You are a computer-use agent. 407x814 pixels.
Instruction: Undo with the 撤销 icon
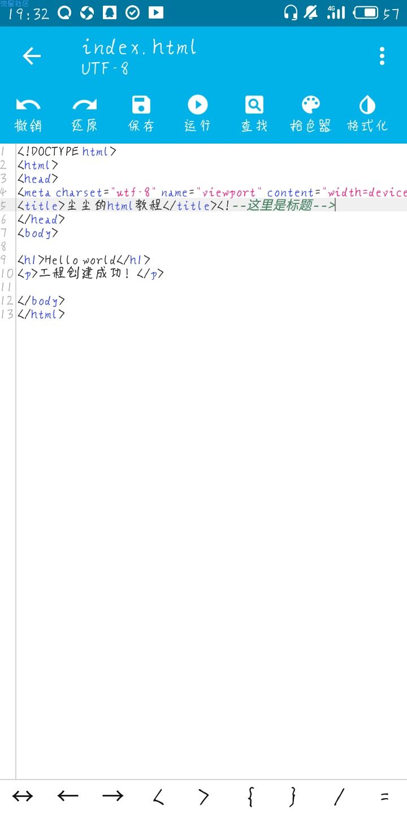pyautogui.click(x=28, y=114)
